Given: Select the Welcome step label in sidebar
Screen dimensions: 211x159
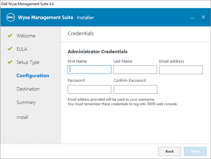Looking at the screenshot, I should pos(26,36).
